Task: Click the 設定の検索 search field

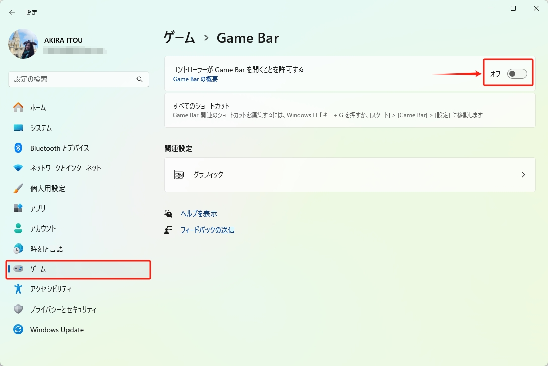Action: tap(78, 79)
